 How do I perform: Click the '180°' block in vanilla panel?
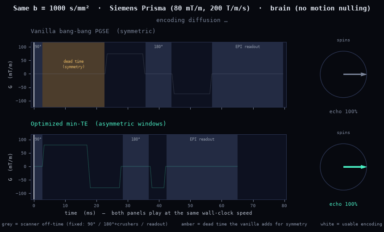[x=159, y=75]
